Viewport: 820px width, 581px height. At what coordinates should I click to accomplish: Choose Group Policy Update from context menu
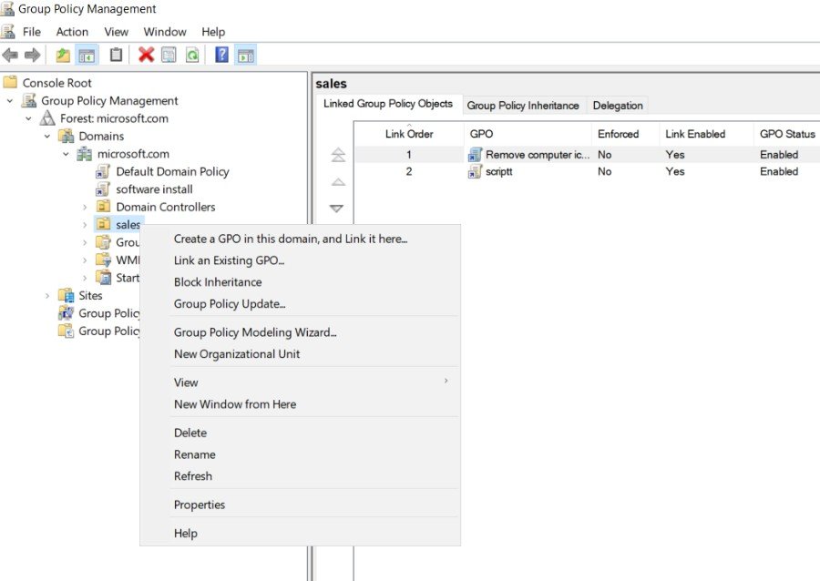[230, 304]
